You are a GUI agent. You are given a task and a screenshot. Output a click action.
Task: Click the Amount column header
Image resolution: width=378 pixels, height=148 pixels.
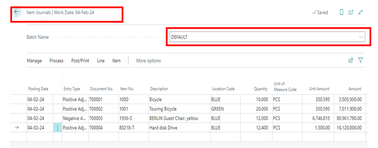[355, 89]
